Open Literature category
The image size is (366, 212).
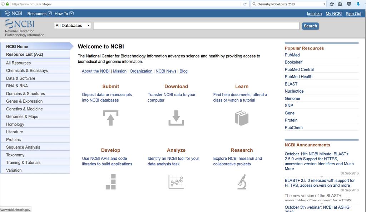coord(35,132)
